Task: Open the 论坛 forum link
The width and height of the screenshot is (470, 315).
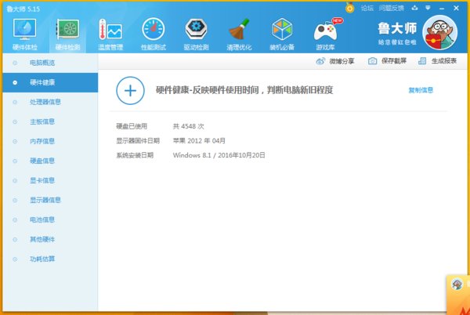Action: (367, 8)
